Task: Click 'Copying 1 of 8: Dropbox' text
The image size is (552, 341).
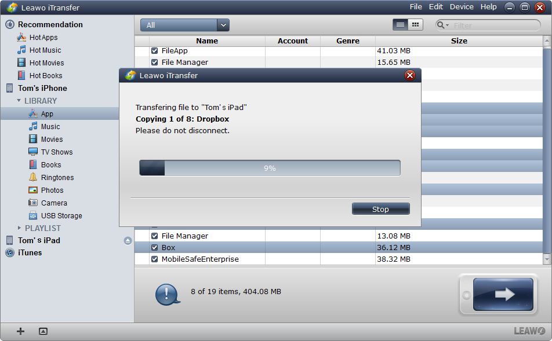Action: click(x=182, y=119)
